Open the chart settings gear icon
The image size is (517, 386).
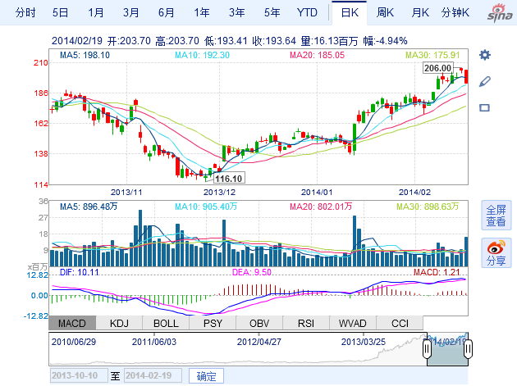coord(484,55)
